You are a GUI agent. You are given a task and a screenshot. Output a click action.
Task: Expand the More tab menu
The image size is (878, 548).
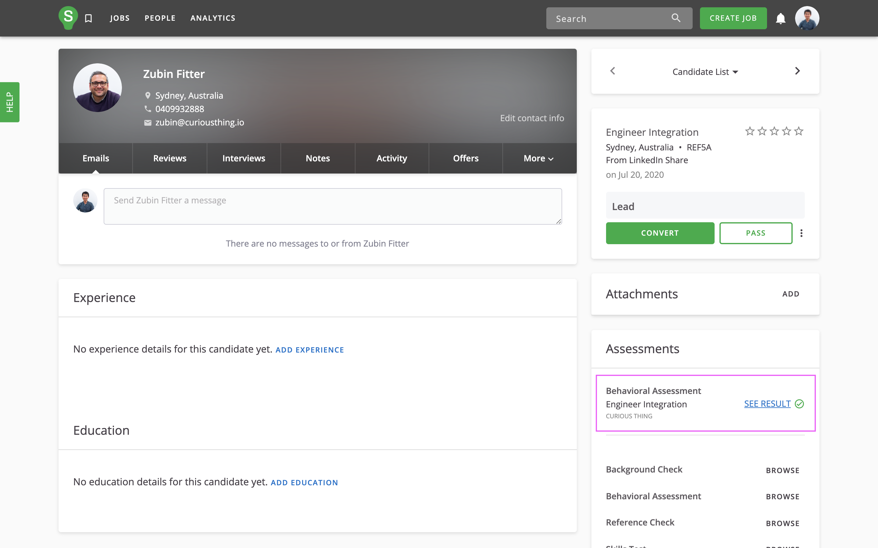tap(538, 158)
